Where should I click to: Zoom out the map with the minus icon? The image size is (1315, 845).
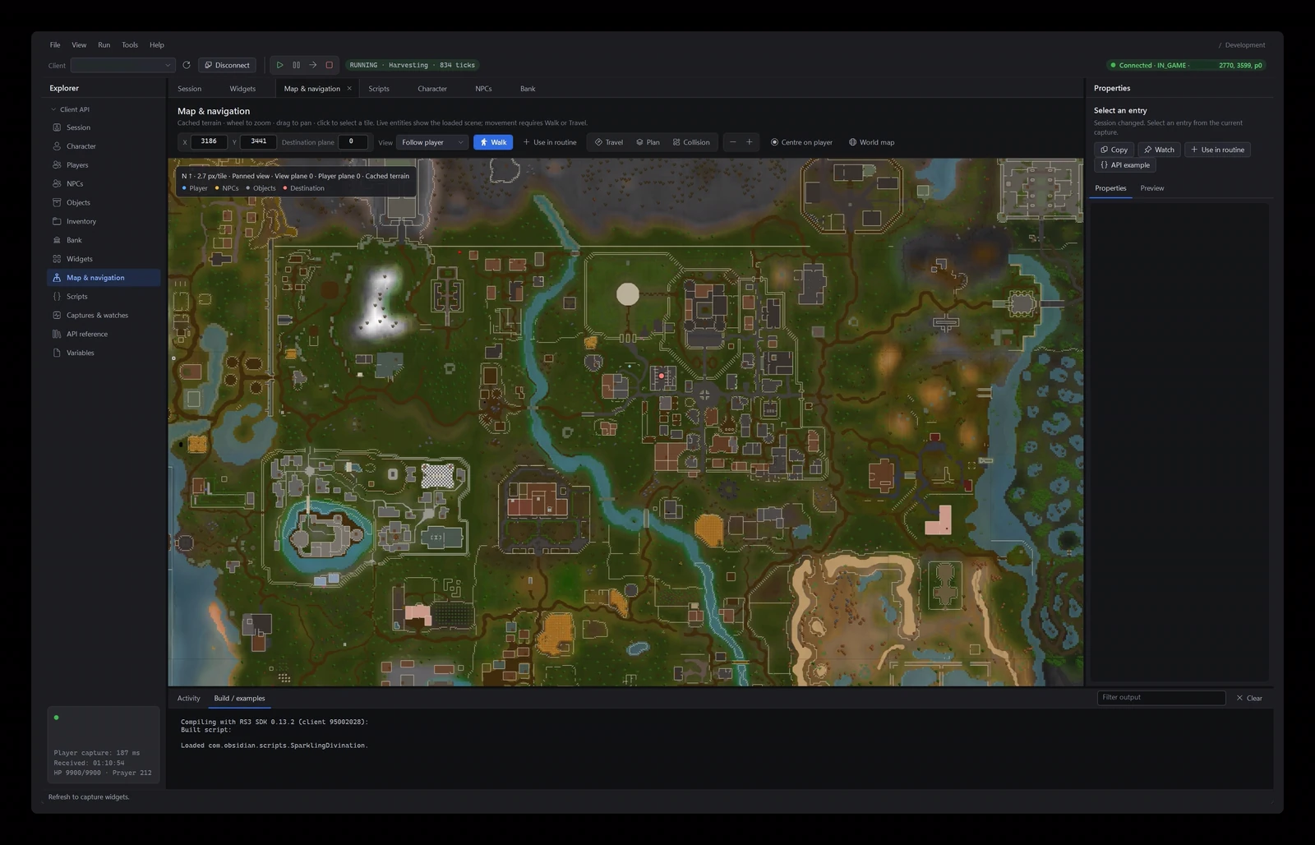point(733,142)
